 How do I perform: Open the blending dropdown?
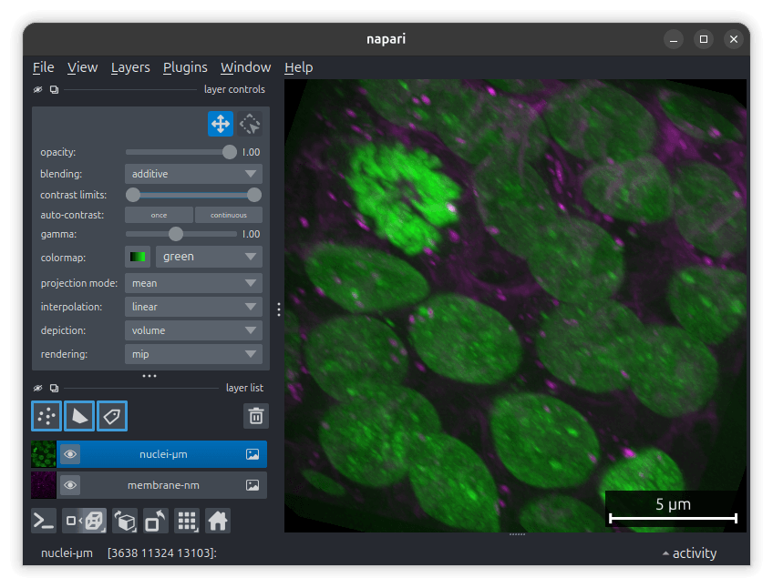tap(193, 174)
